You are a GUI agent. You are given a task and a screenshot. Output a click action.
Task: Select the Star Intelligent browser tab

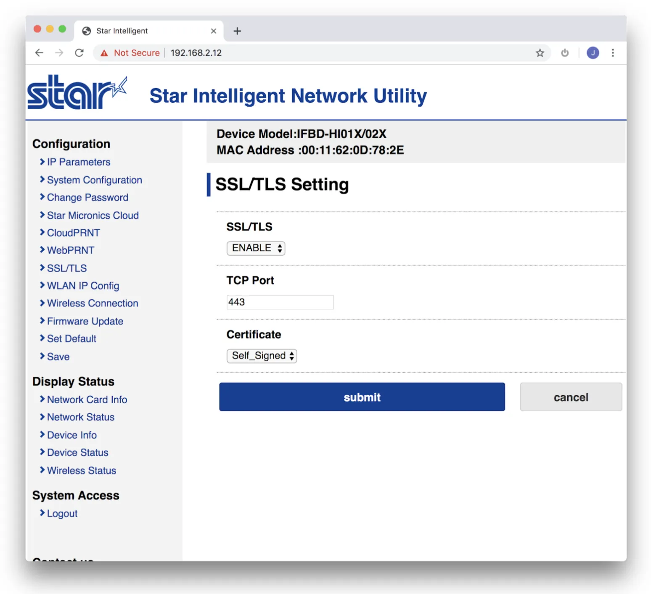[149, 31]
